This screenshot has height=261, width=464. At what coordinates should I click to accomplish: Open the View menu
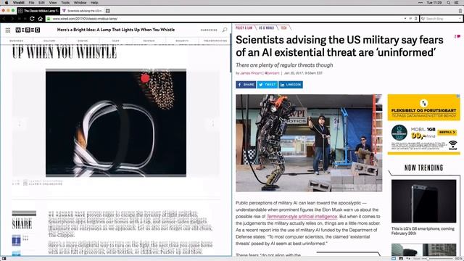(x=53, y=2)
